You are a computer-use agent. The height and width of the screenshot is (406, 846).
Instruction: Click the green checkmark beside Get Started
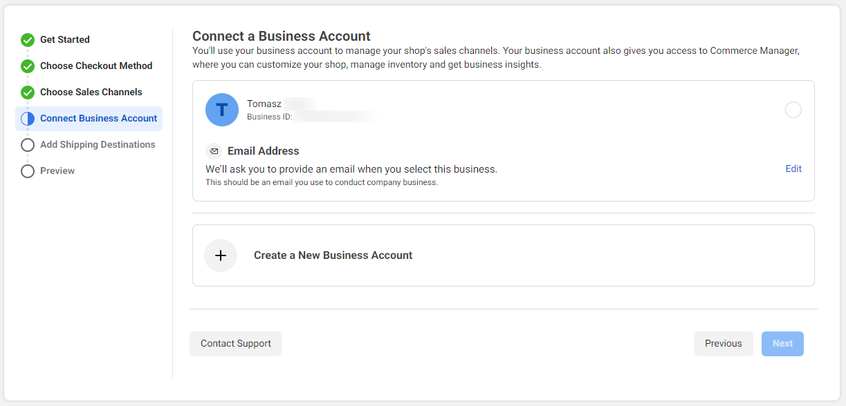coord(28,39)
